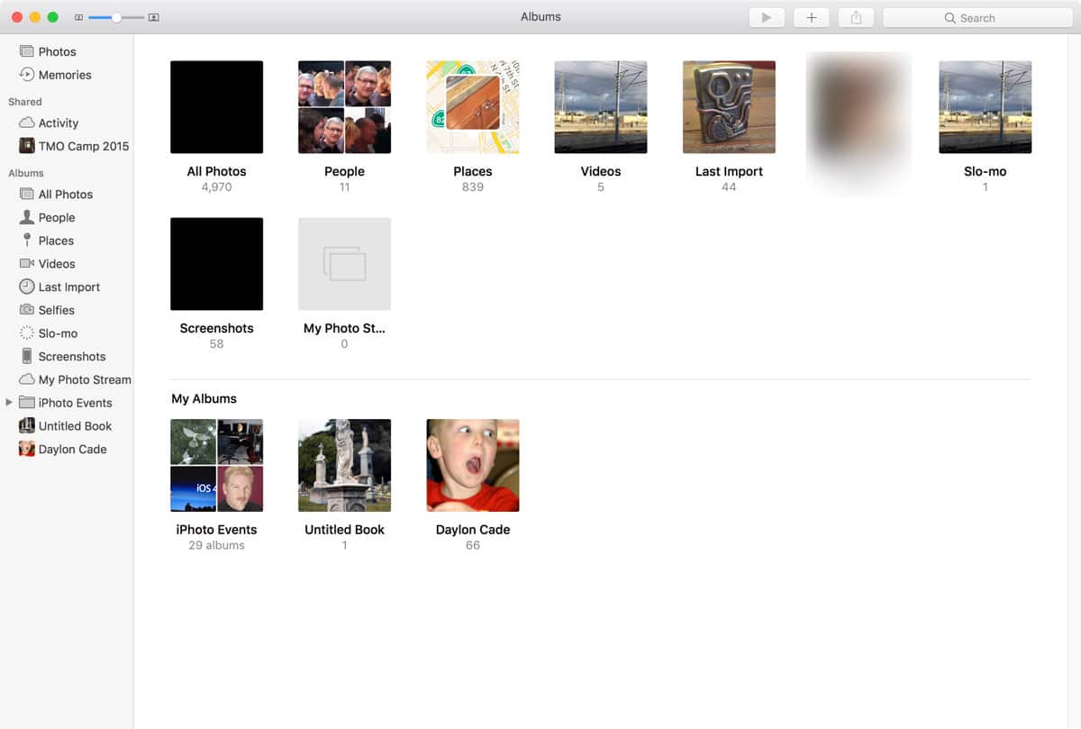The width and height of the screenshot is (1081, 729).
Task: Click the plus add button in toolbar
Action: (811, 17)
